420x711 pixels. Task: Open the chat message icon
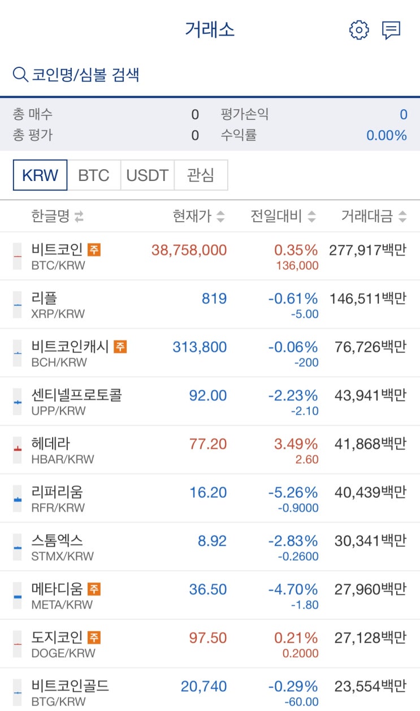point(391,30)
